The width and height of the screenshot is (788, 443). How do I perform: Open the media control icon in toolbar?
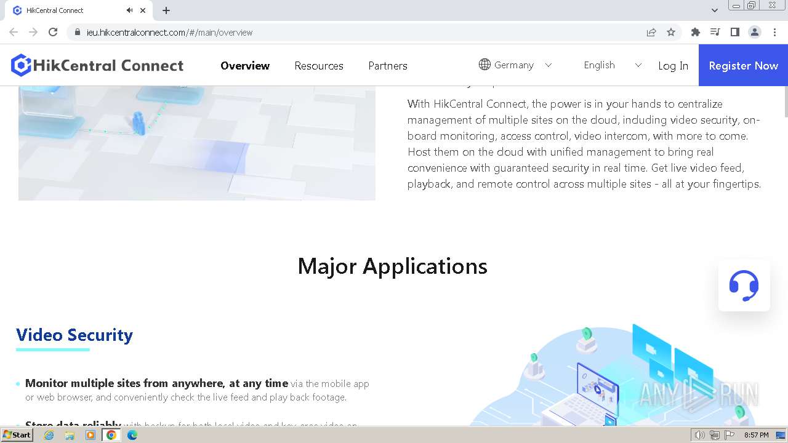[715, 32]
